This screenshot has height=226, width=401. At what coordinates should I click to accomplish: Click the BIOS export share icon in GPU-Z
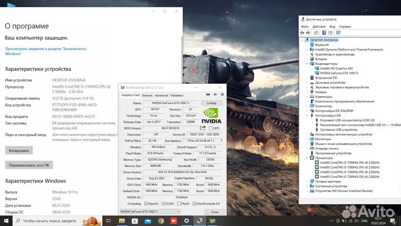[203, 128]
